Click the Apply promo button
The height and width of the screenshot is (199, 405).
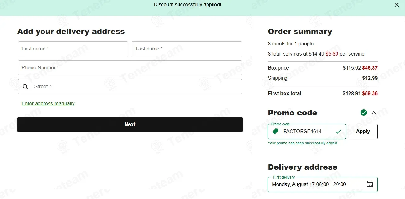pos(363,132)
